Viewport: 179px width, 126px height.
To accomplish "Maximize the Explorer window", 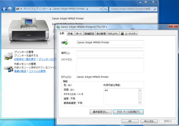I will (x=146, y=2).
